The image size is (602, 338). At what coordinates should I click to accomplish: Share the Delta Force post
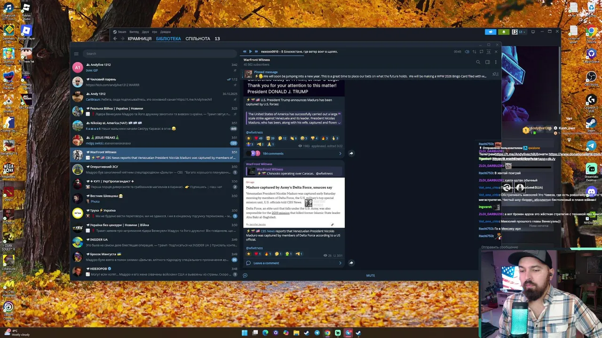pos(351,263)
